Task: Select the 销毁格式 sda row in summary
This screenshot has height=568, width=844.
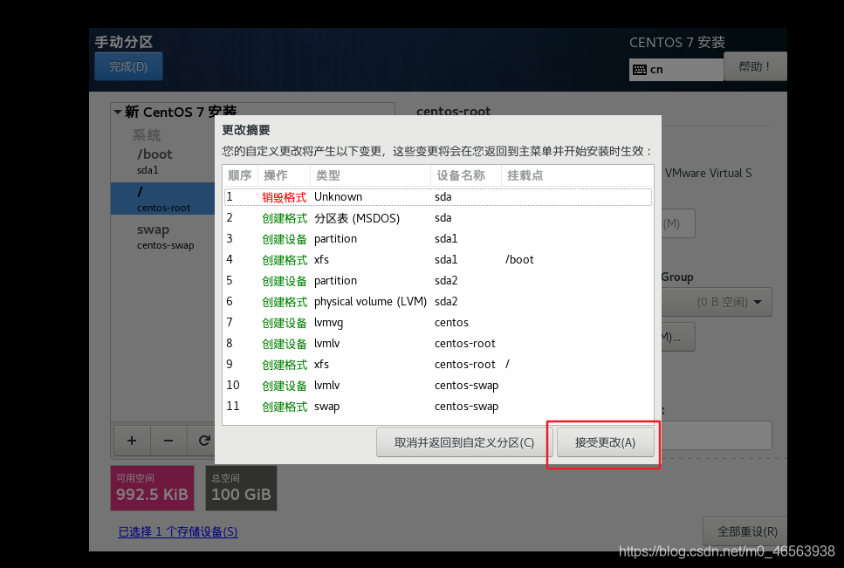Action: (x=393, y=196)
